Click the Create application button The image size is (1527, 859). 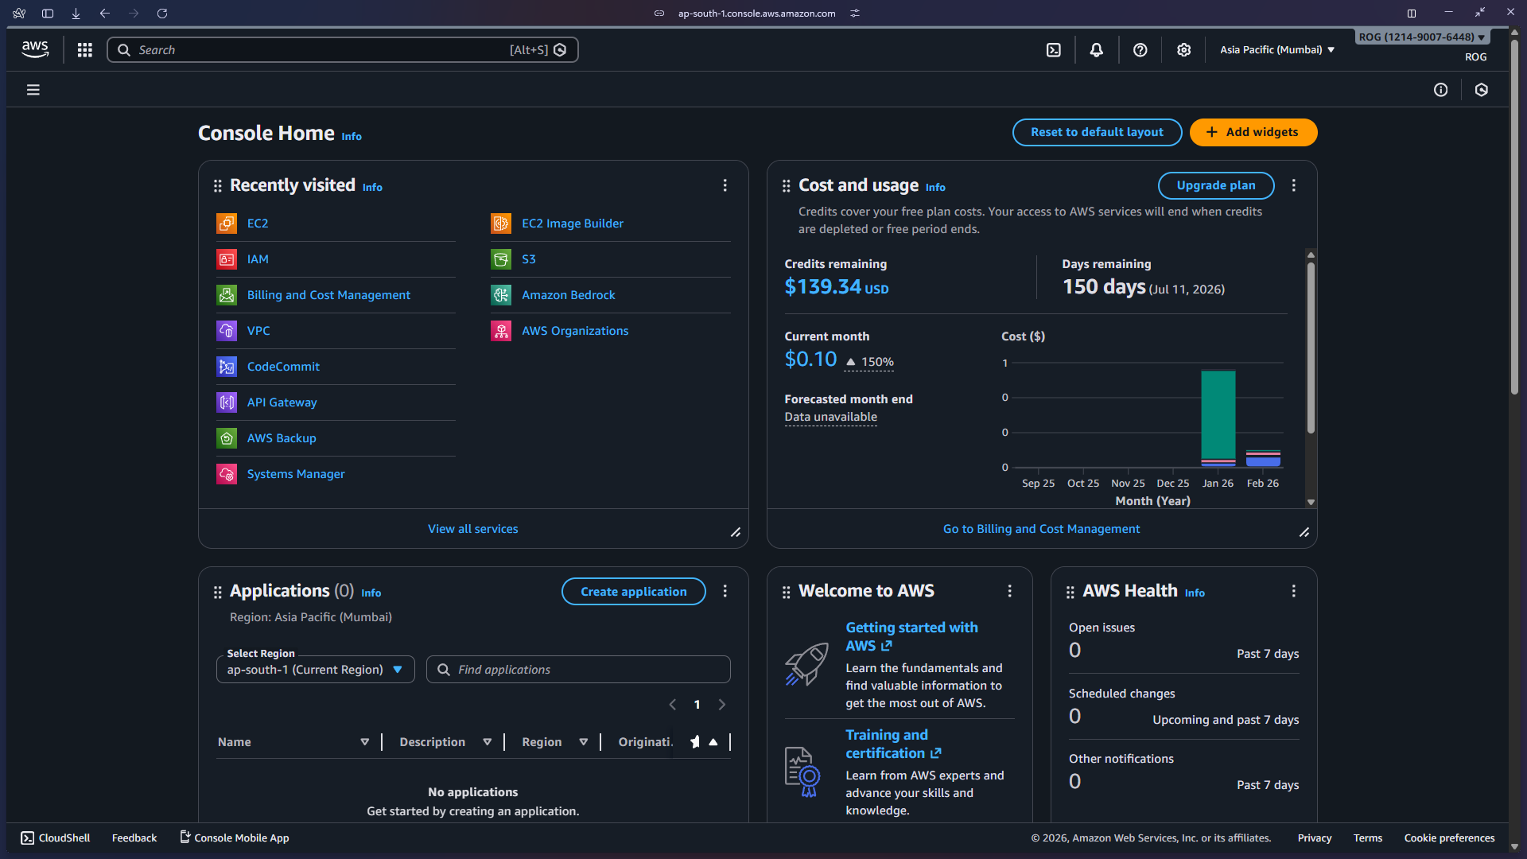[633, 591]
